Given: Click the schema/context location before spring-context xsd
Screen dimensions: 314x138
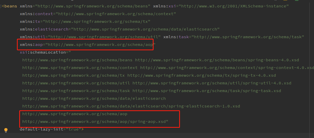Looking at the screenshot, I should pos(80,68).
